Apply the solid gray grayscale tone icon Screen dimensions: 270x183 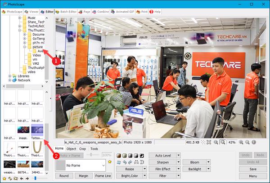pyautogui.click(x=130, y=156)
